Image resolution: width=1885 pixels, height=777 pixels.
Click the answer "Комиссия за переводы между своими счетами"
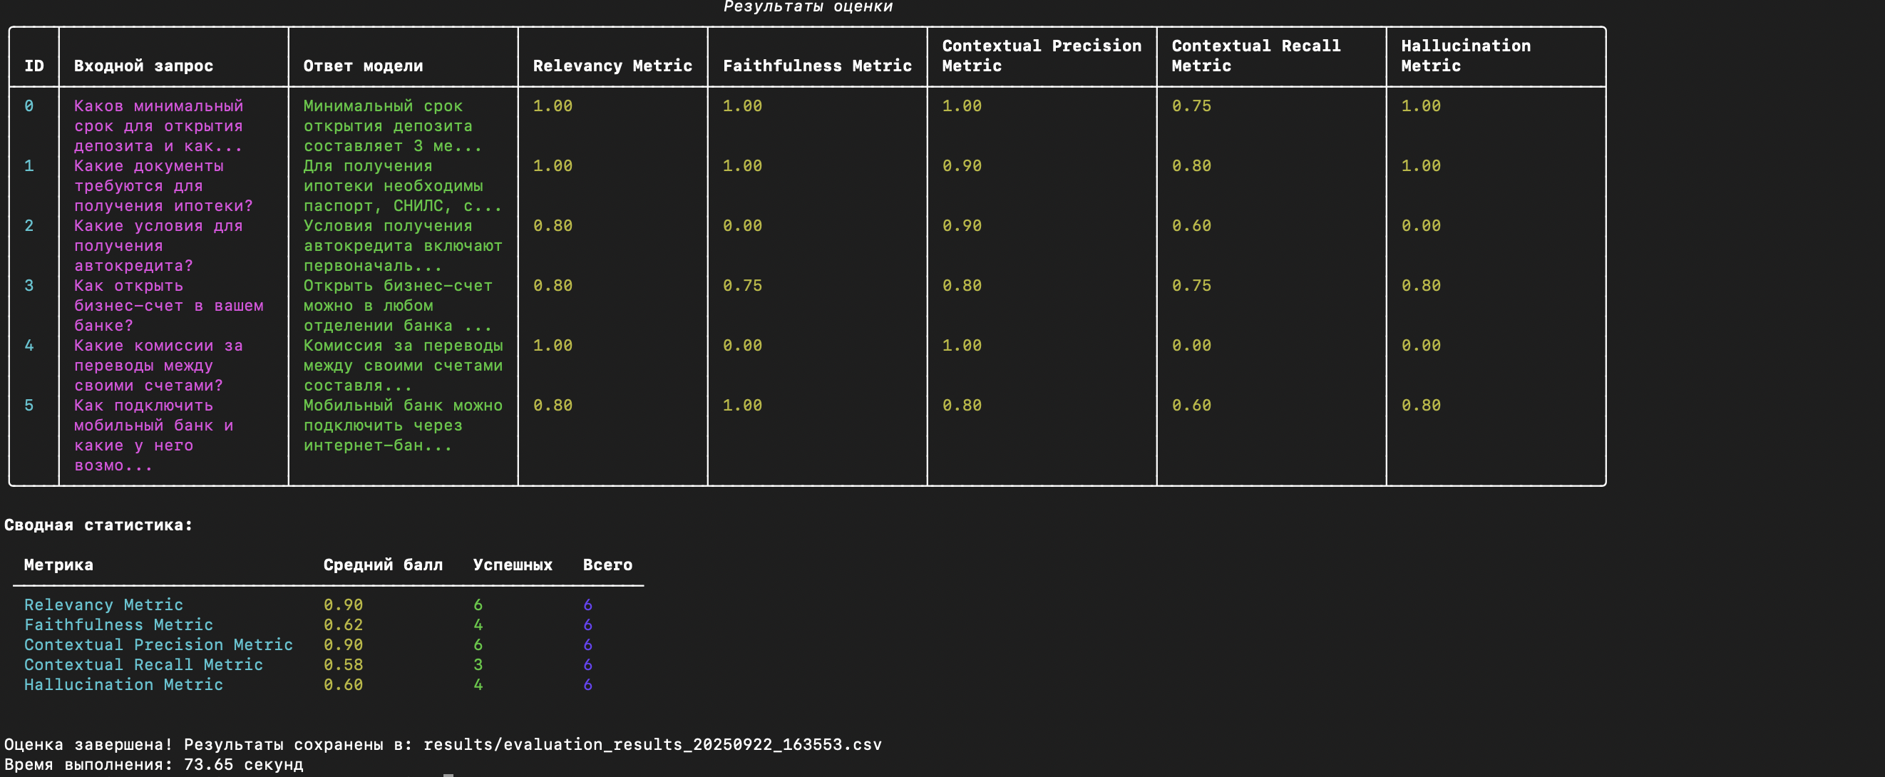click(404, 356)
